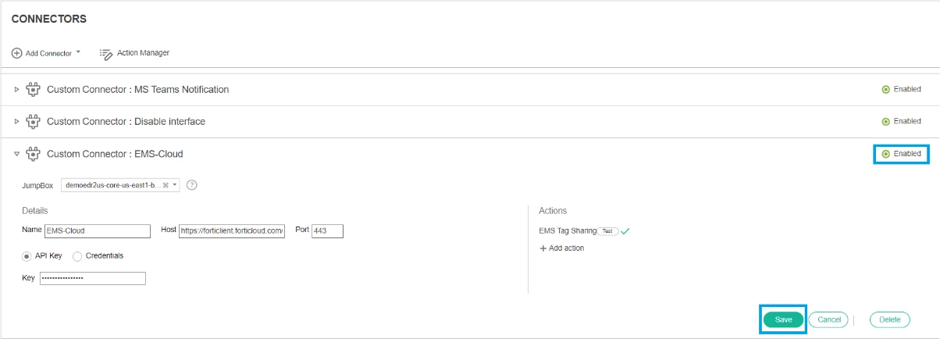
Task: Click the Add Connector plus icon
Action: point(16,53)
